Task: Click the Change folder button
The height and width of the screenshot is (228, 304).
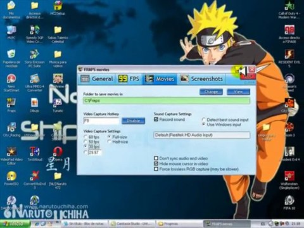Action: 211,92
